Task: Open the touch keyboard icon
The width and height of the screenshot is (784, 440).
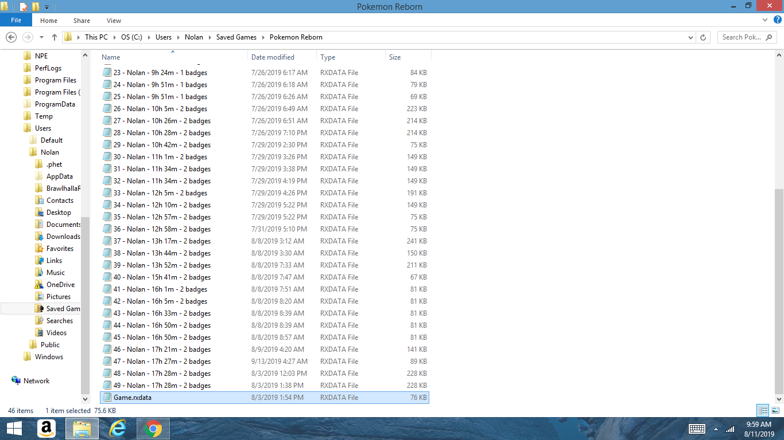Action: tap(697, 429)
